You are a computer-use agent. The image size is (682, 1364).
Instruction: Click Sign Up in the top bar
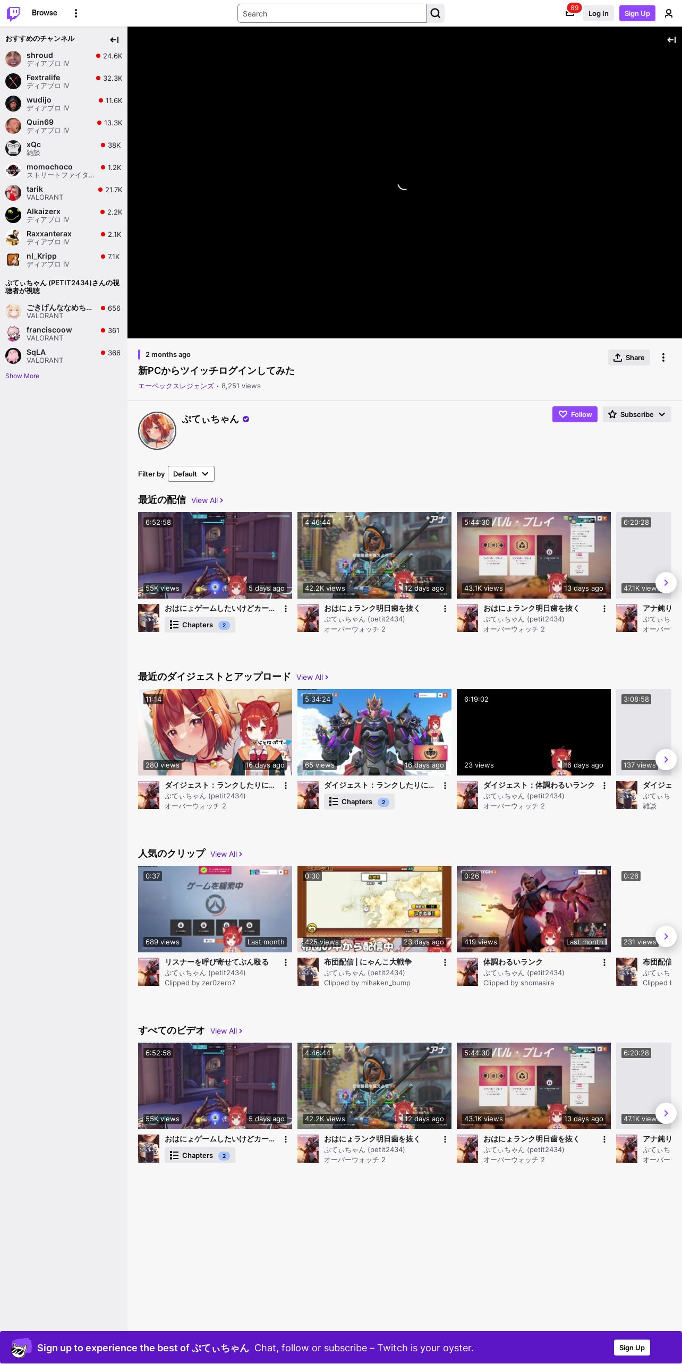(637, 13)
